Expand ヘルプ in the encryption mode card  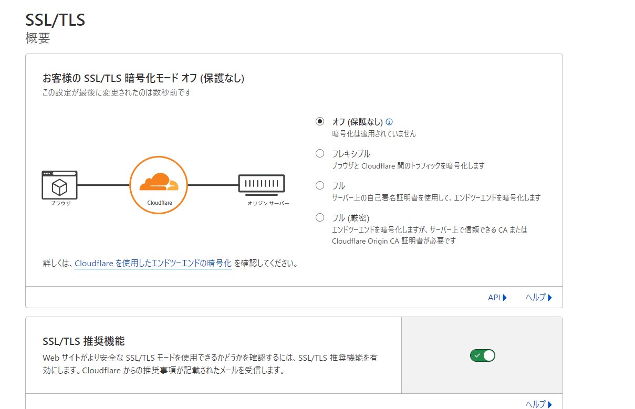point(539,297)
